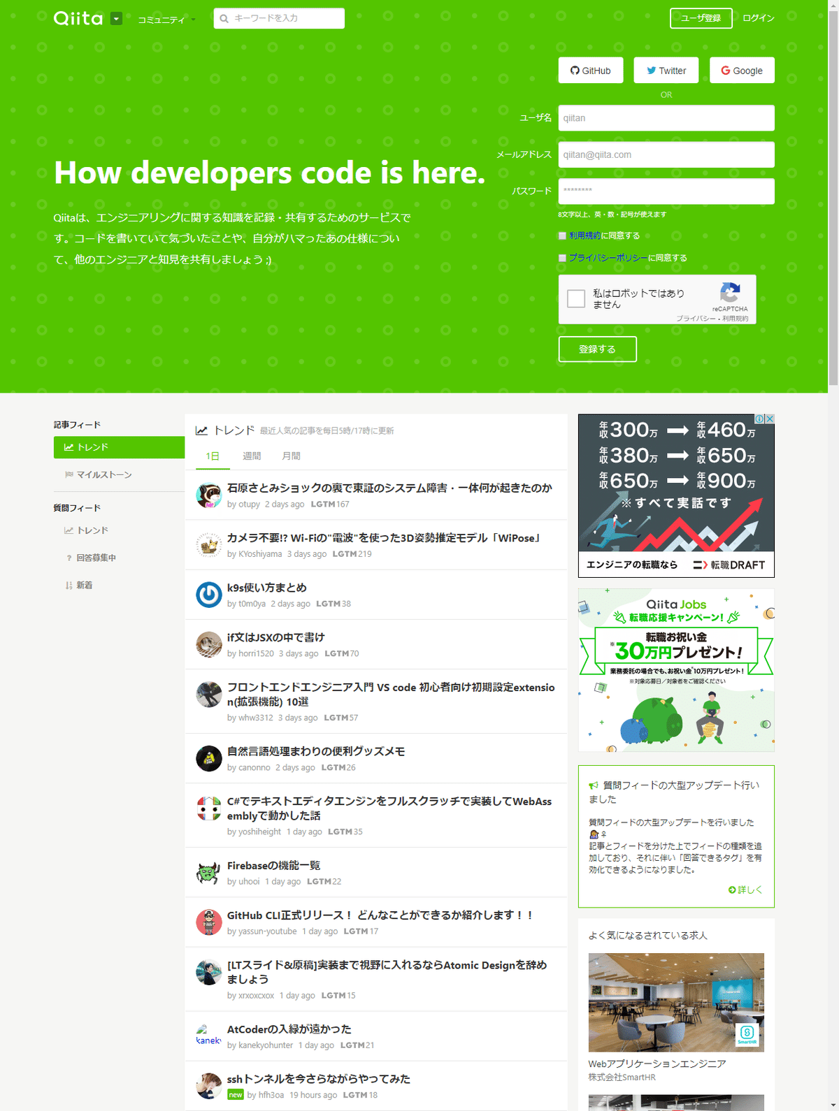This screenshot has width=839, height=1111.
Task: Open the GitHub CLI正式リリース article
Action: pos(380,915)
